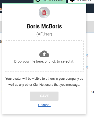The width and height of the screenshot is (94, 124).
Task: Cancel the avatar upload dialog
Action: 44,105
